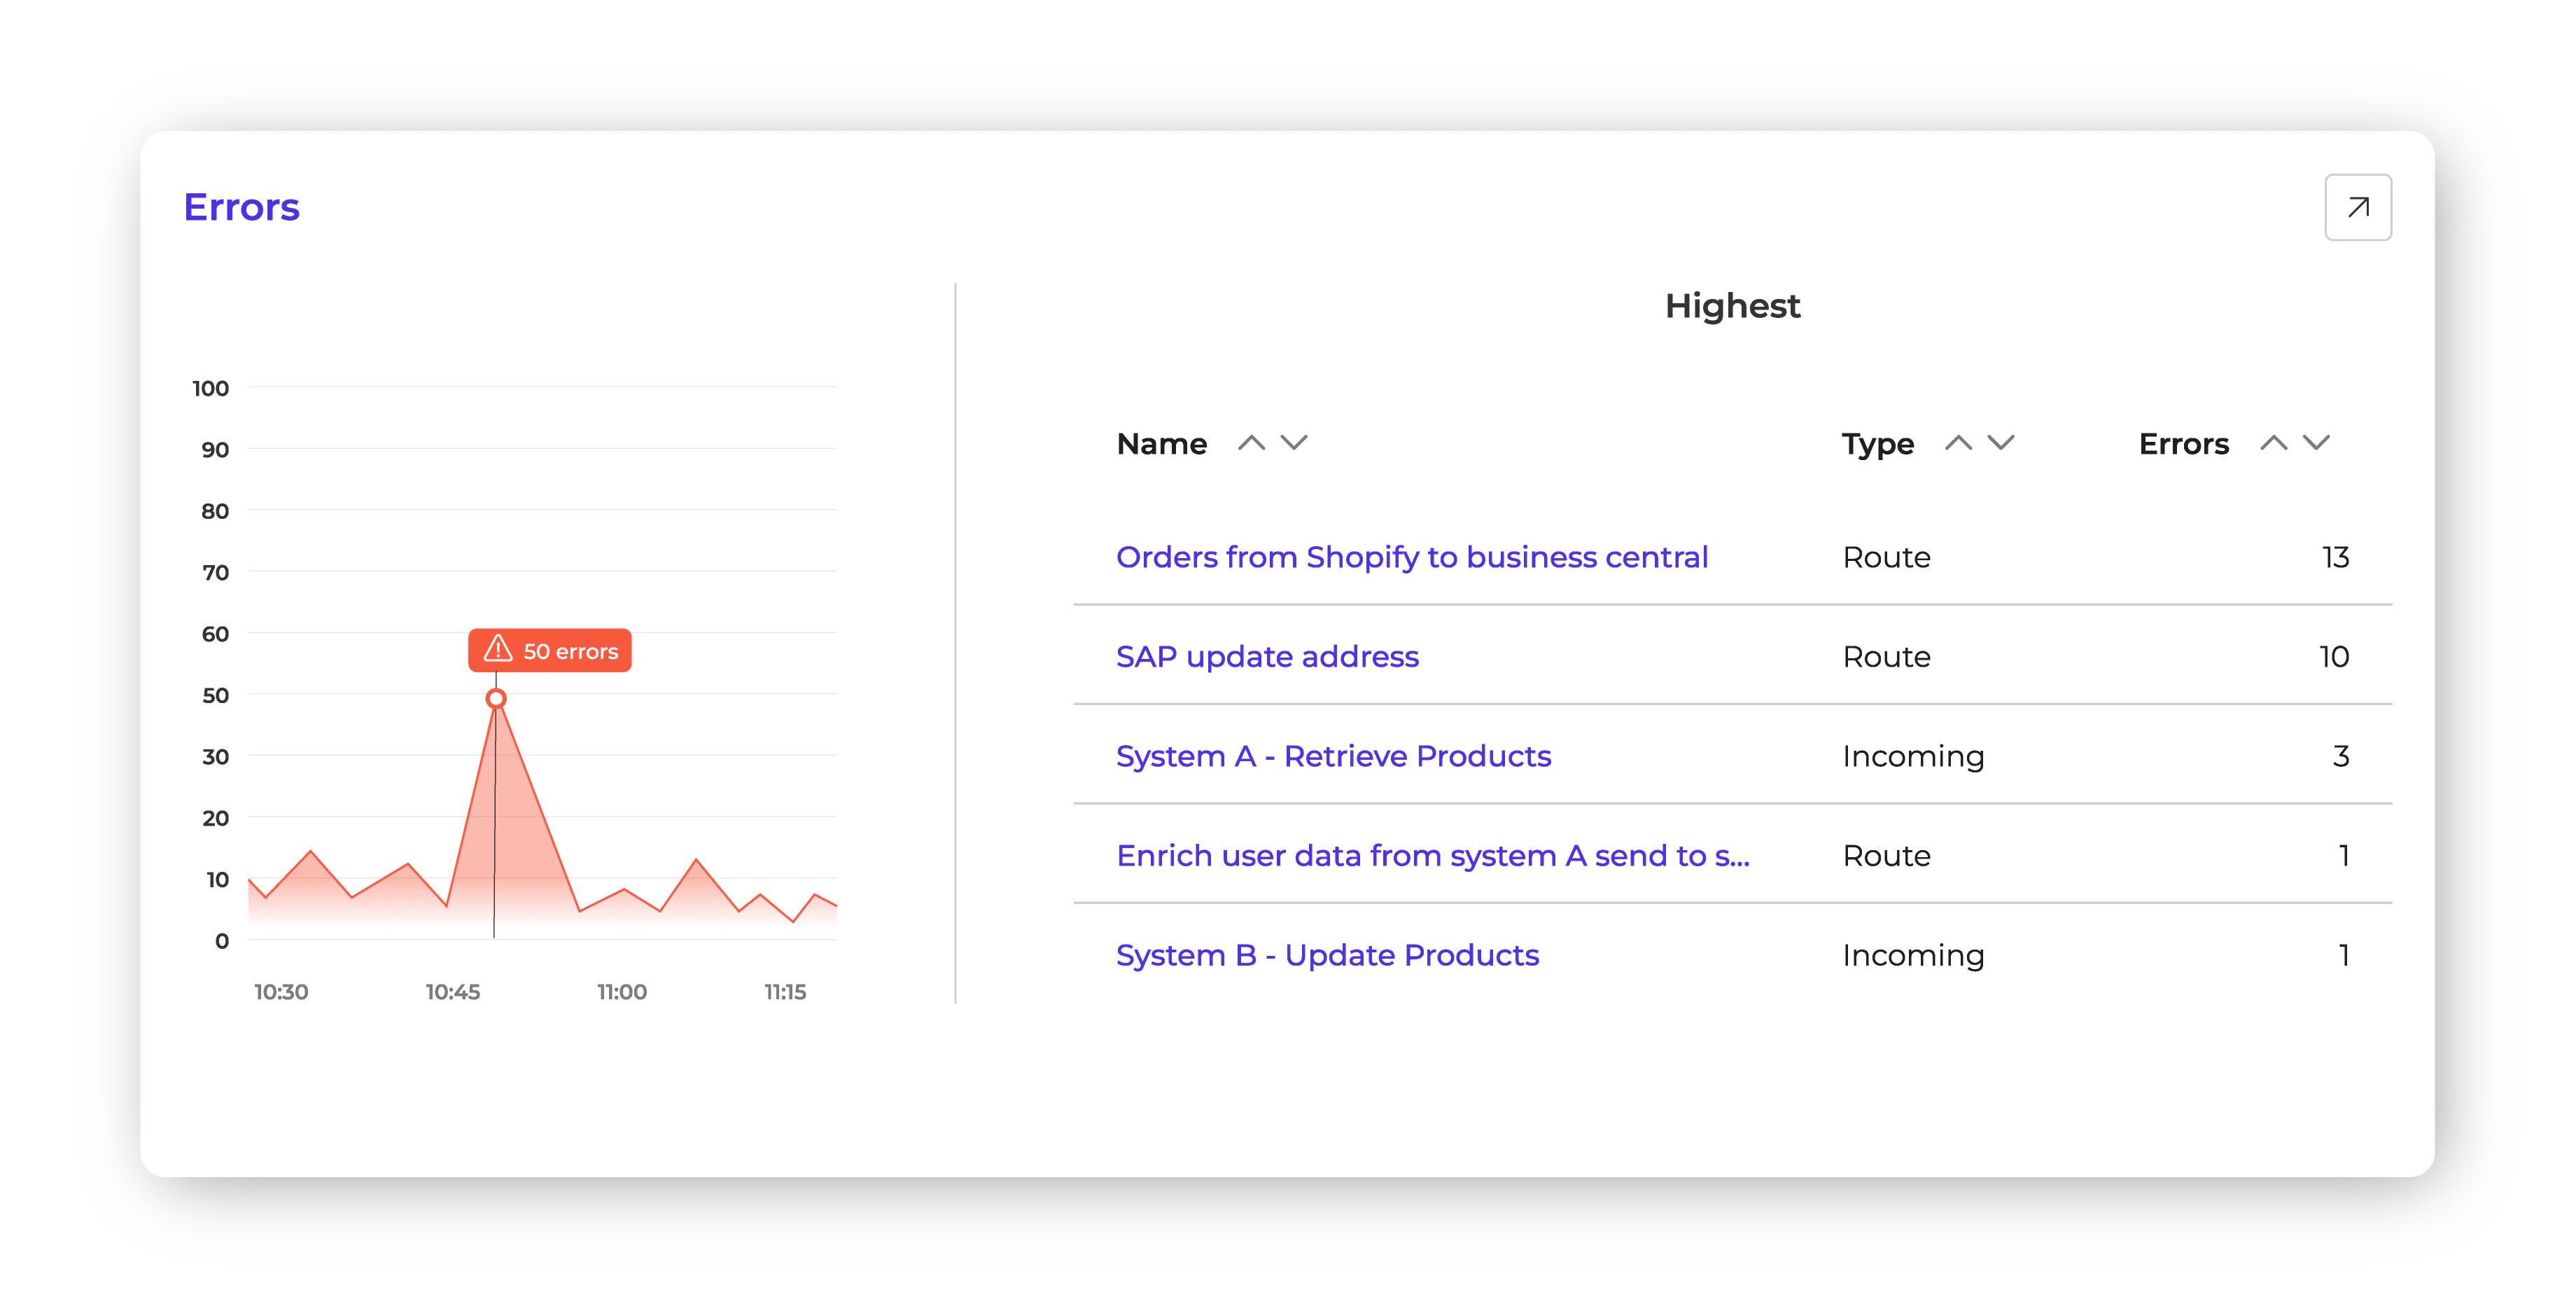The image size is (2576, 1299).
Task: Click the Name column header
Action: 1161,445
